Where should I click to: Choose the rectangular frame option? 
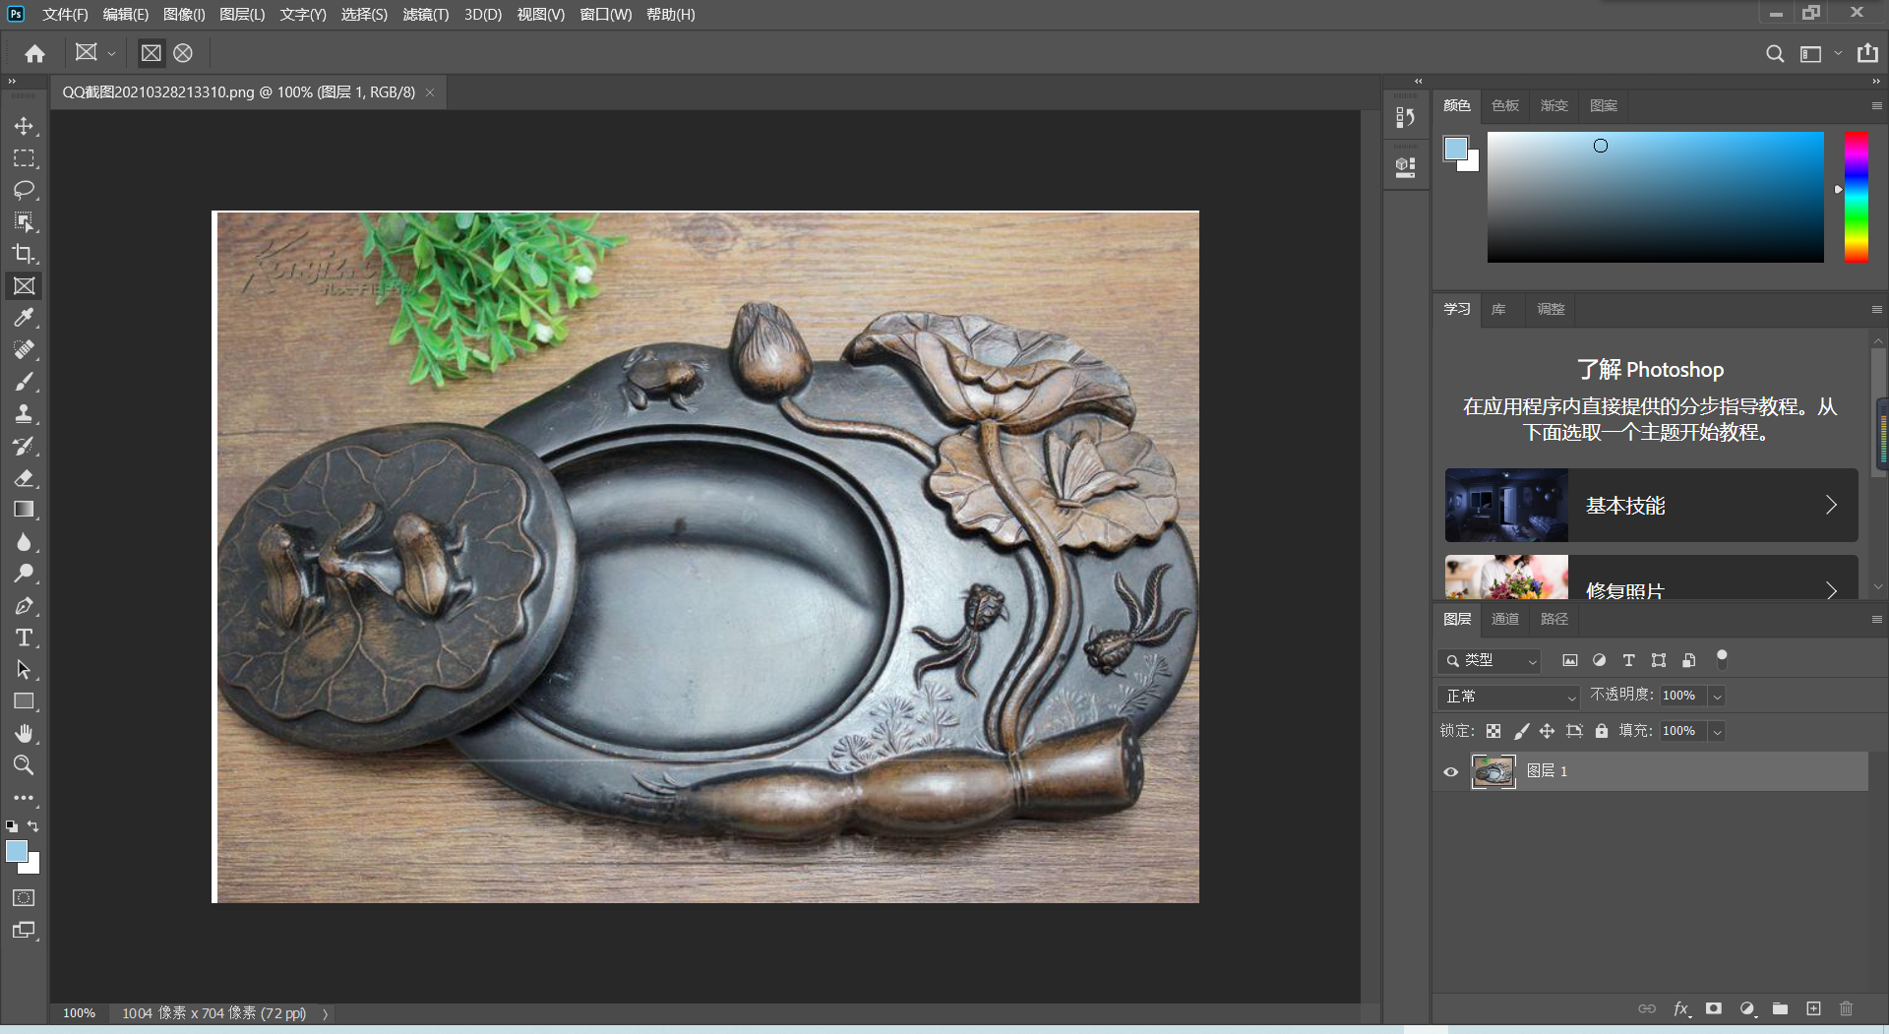pos(151,53)
